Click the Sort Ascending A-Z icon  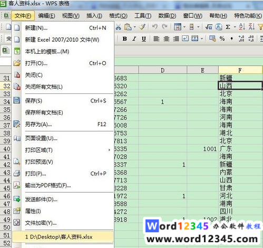[242, 27]
